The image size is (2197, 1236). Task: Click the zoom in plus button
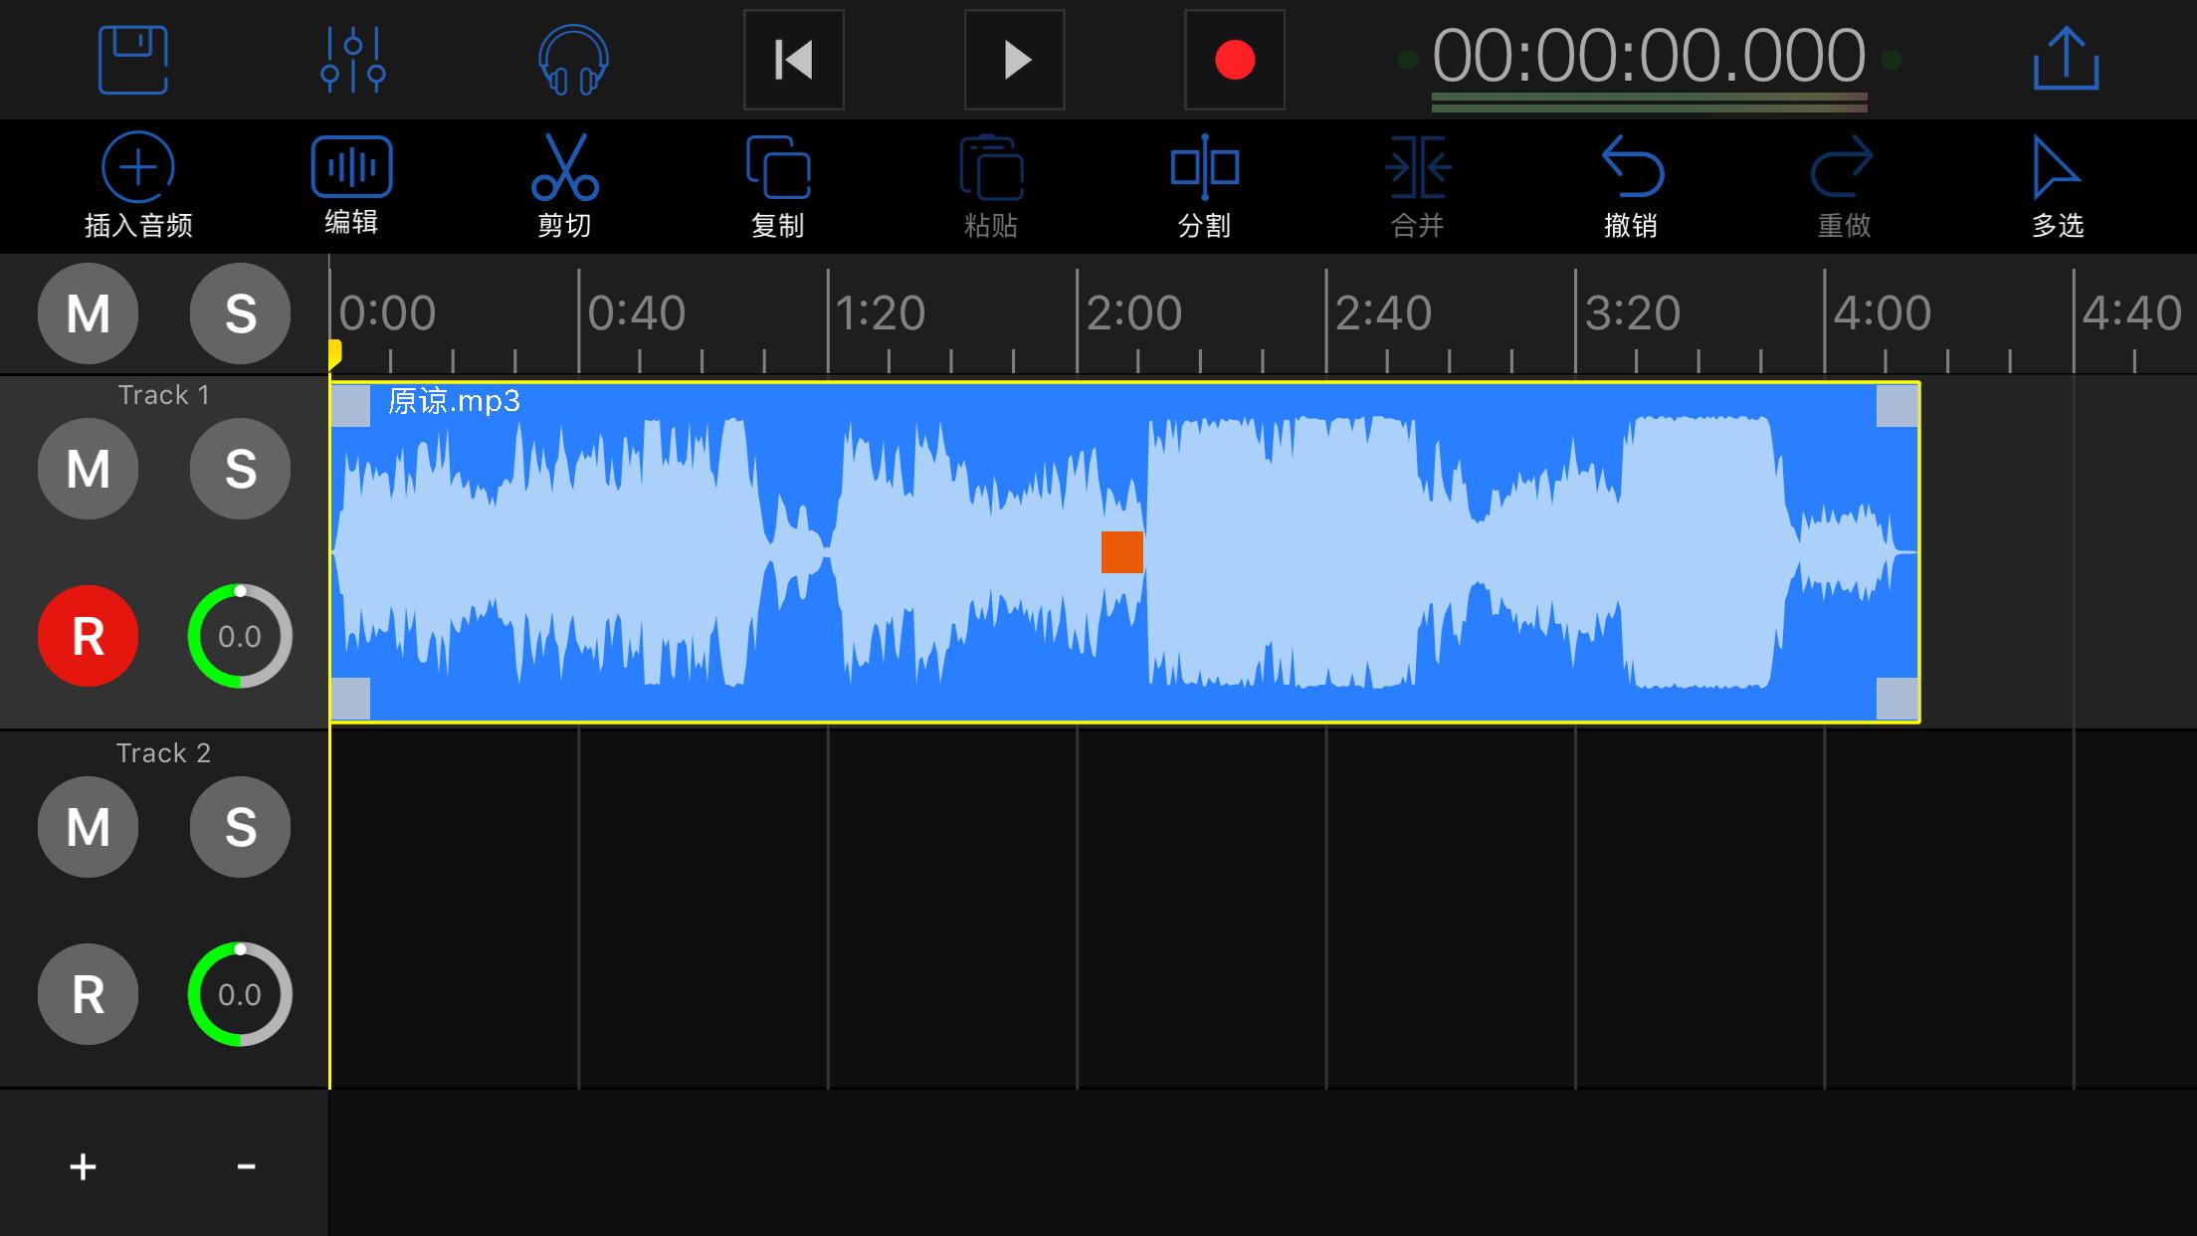click(83, 1164)
